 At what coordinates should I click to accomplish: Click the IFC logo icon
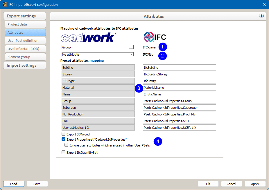pos(155,37)
